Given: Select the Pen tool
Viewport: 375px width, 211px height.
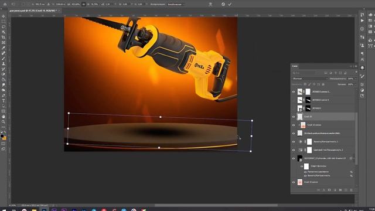Looking at the screenshot, I should [x=4, y=95].
